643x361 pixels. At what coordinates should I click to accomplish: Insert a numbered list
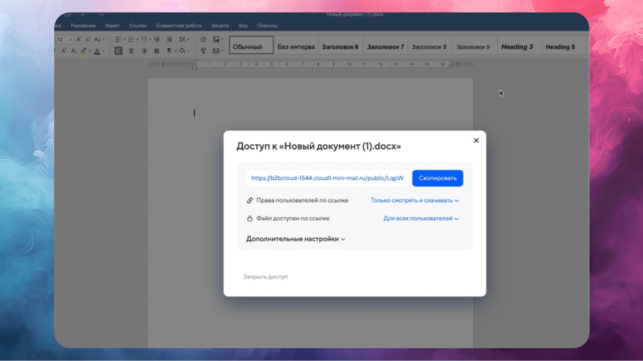[x=131, y=39]
